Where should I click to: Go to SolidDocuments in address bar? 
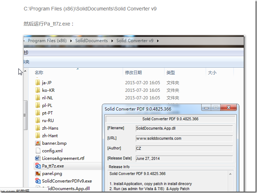[91, 40]
